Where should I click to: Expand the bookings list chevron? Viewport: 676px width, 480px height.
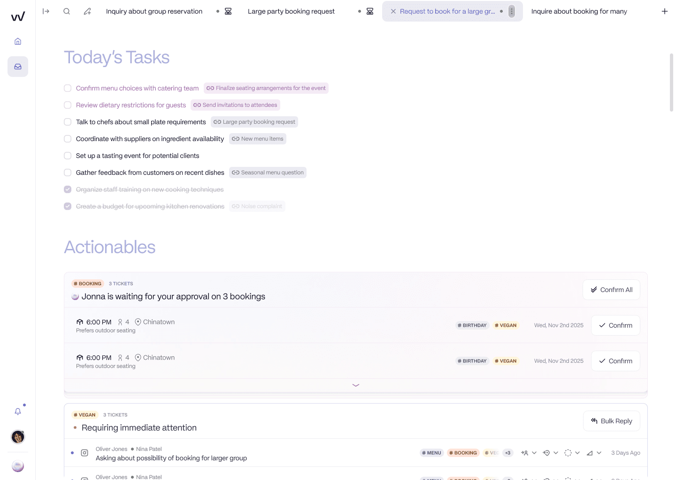356,385
